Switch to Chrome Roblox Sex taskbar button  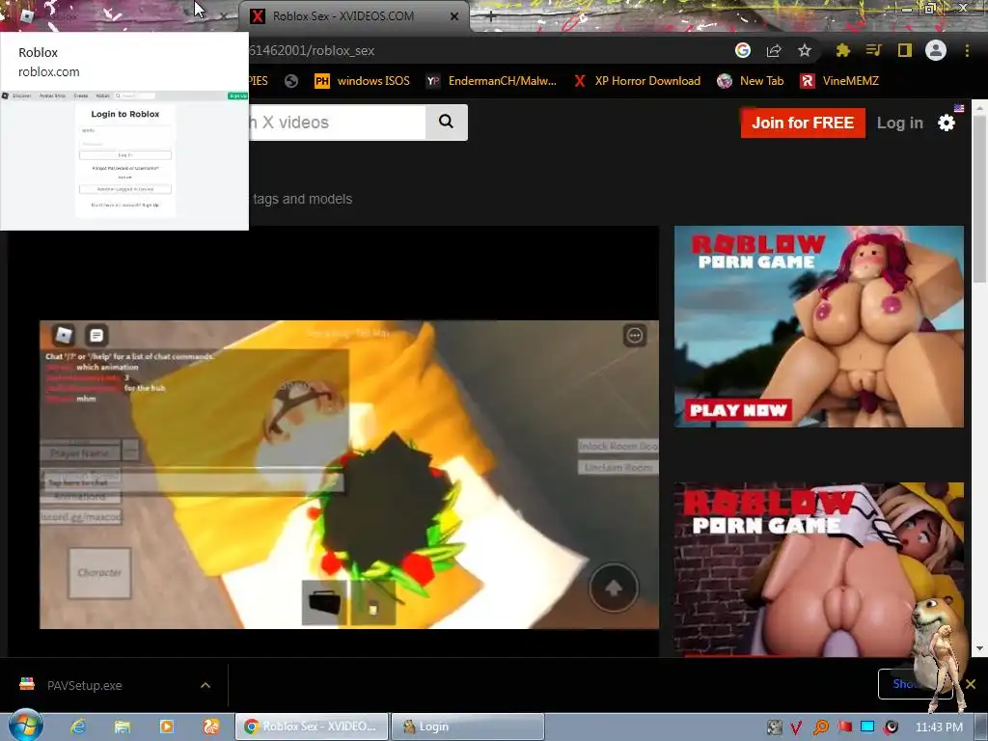pyautogui.click(x=312, y=727)
